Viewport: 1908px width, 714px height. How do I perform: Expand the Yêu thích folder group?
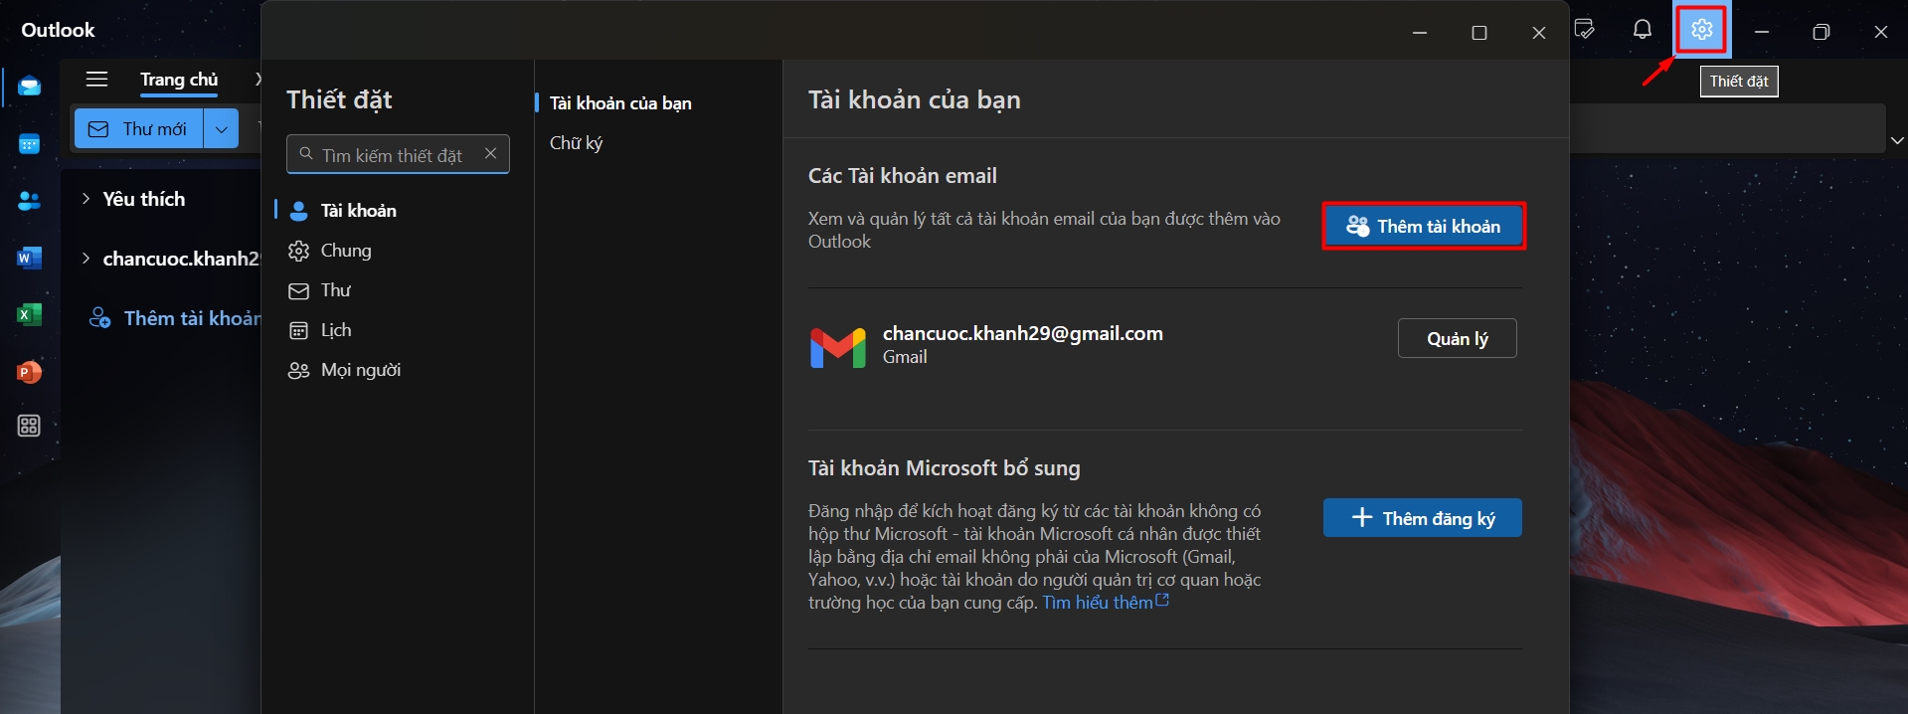pos(86,199)
